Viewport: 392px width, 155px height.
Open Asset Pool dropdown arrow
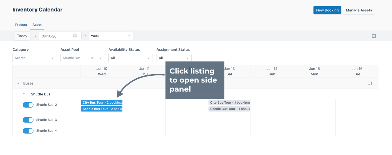point(100,58)
